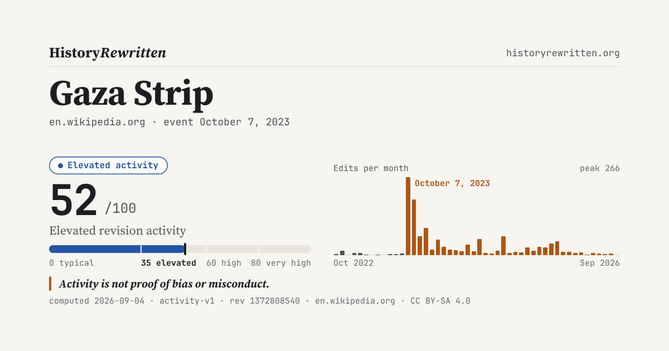Click the 'Edits per month' chart heading
Image resolution: width=669 pixels, height=351 pixels.
pos(371,168)
